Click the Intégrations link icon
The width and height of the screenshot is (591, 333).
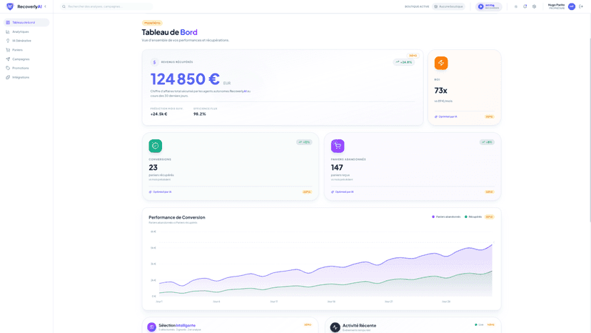click(8, 77)
